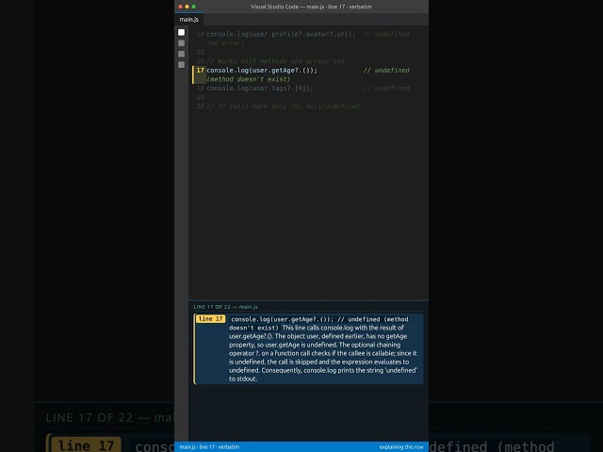Click the yellow "line 17" badge in the panel
This screenshot has height=452, width=603.
click(210, 319)
